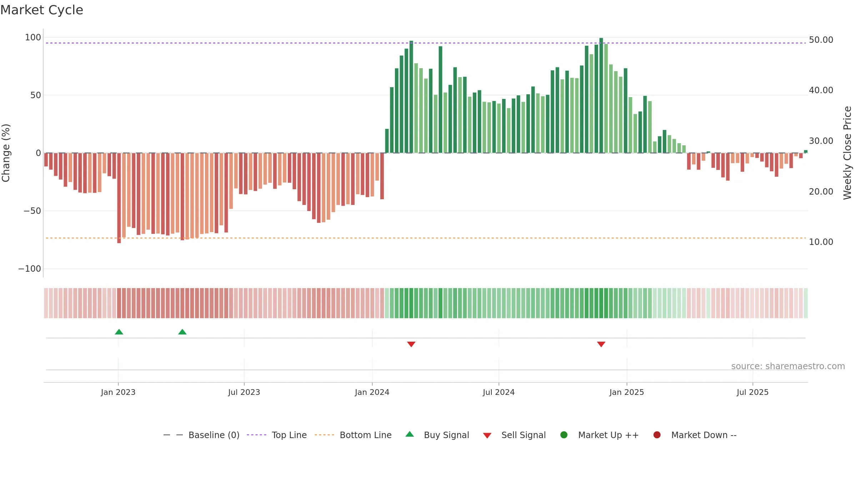Toggle the Sell Signal legend entry

tap(514, 435)
